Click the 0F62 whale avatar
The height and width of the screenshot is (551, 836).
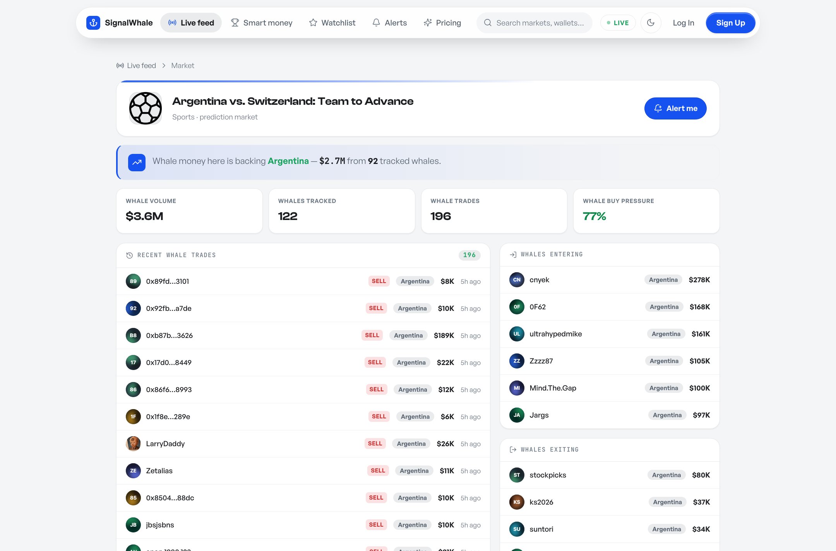(517, 307)
